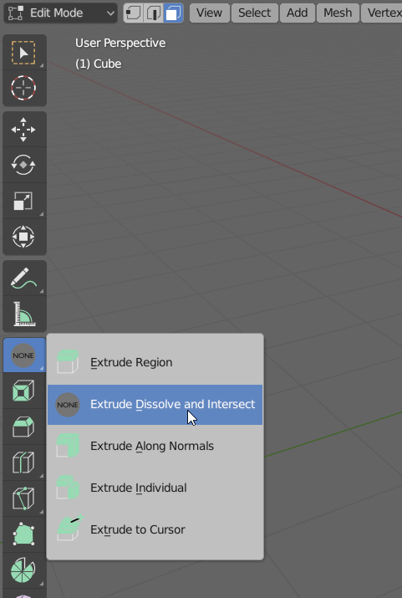The width and height of the screenshot is (402, 598).
Task: Open the Edit Mode dropdown
Action: 60,13
